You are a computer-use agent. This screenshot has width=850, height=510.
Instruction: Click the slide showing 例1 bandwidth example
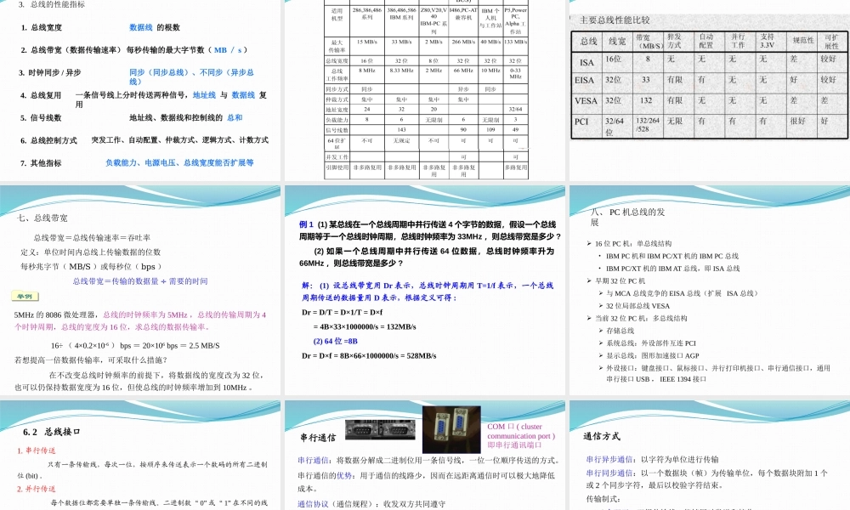tap(425, 289)
